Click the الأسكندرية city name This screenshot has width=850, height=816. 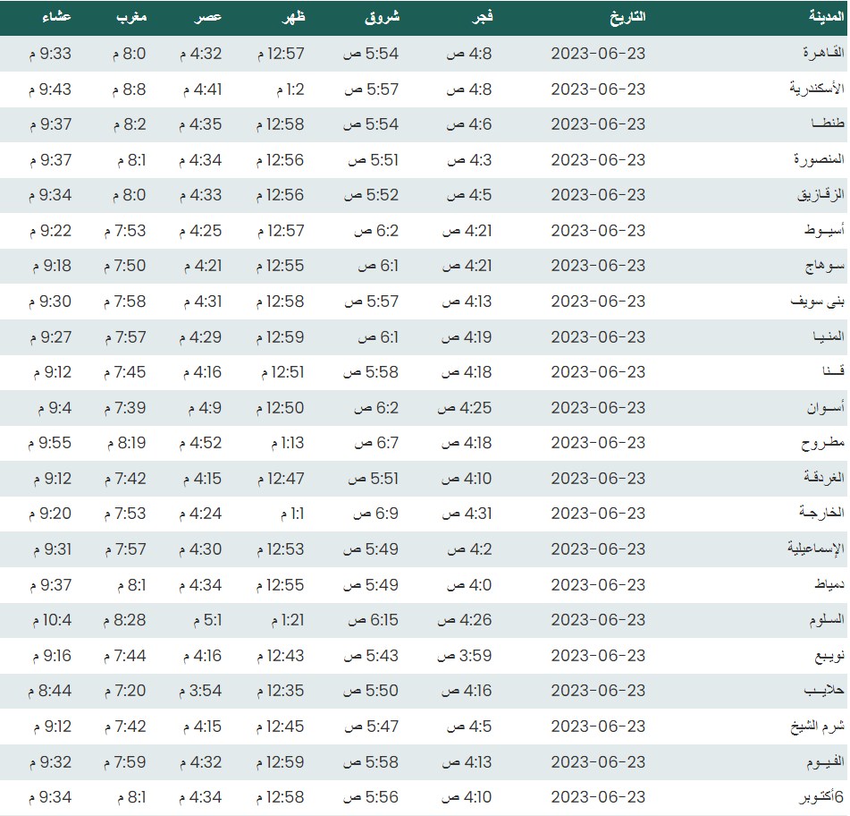809,89
